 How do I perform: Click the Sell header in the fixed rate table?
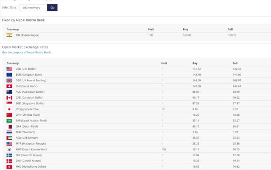pyautogui.click(x=231, y=29)
